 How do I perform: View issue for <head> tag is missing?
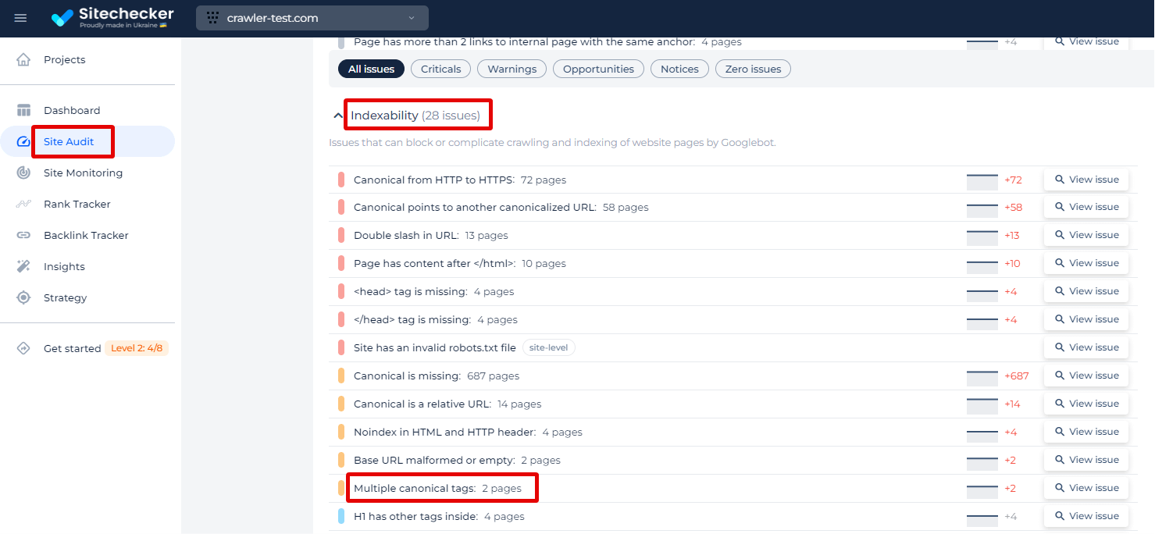tap(1086, 291)
